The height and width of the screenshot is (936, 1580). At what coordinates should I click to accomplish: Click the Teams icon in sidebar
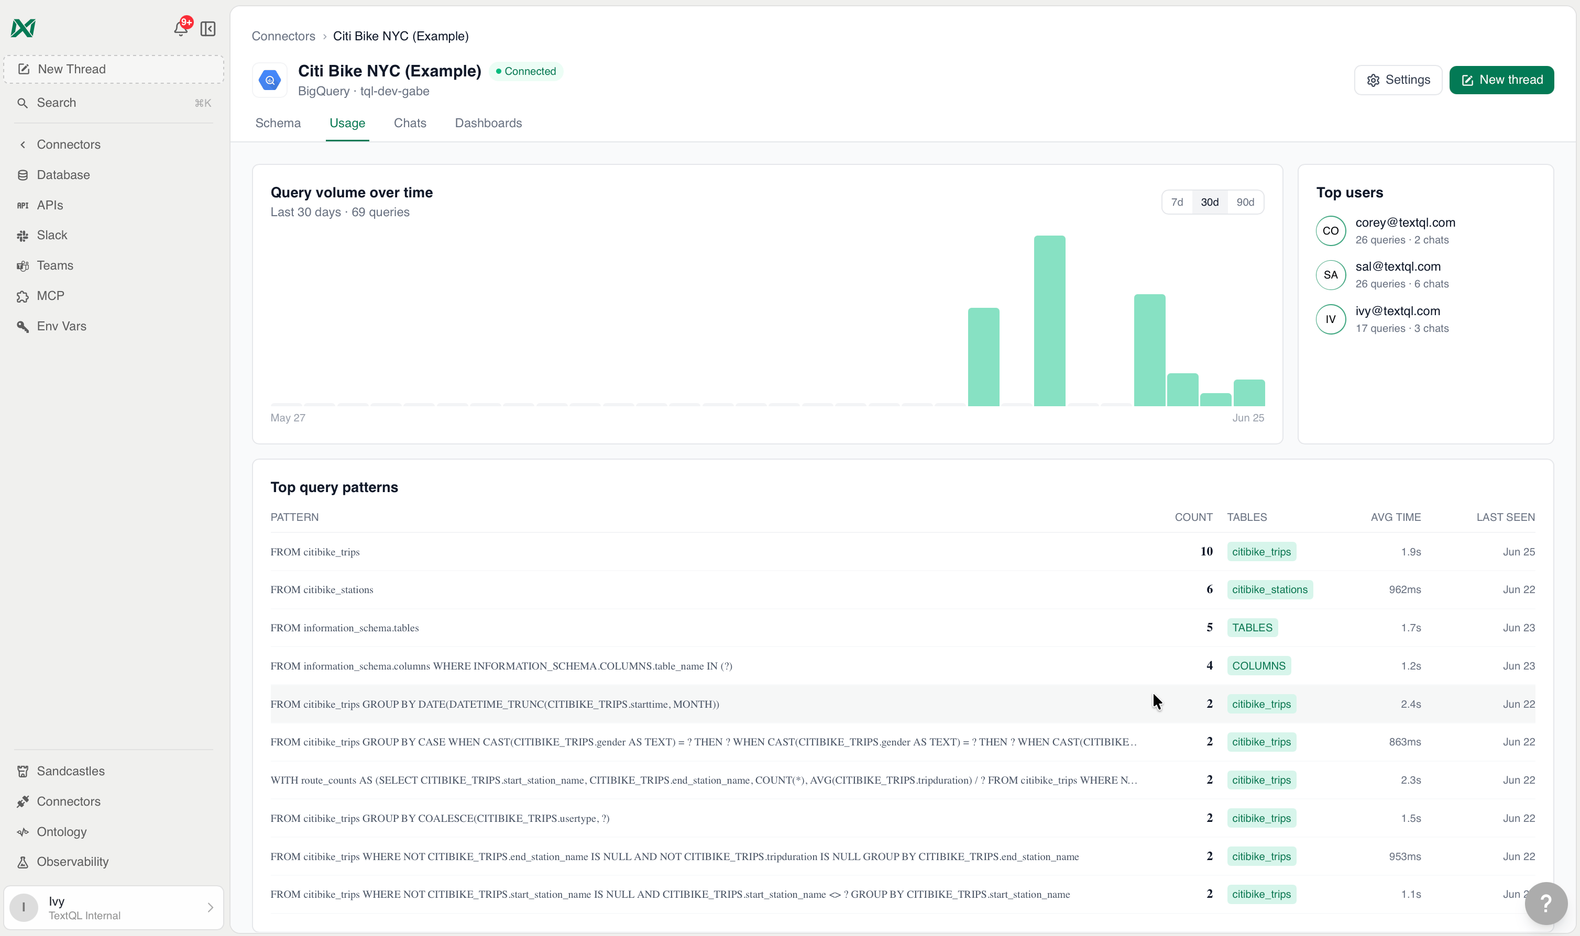(x=23, y=265)
